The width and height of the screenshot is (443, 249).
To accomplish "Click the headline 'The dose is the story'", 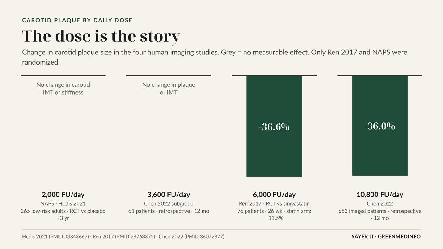I will 101,36.
